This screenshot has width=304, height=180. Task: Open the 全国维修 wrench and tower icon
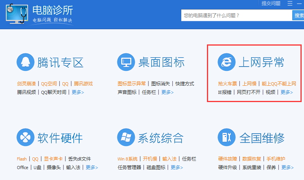coord(226,137)
